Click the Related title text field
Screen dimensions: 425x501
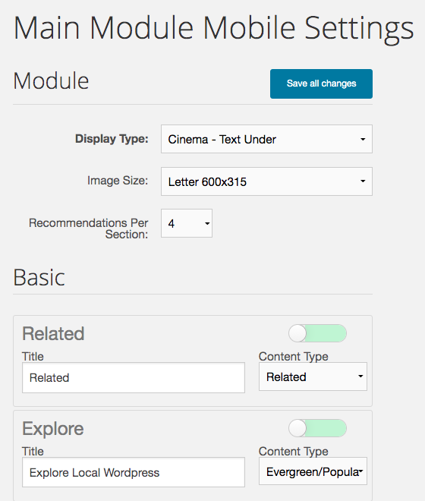coord(134,378)
